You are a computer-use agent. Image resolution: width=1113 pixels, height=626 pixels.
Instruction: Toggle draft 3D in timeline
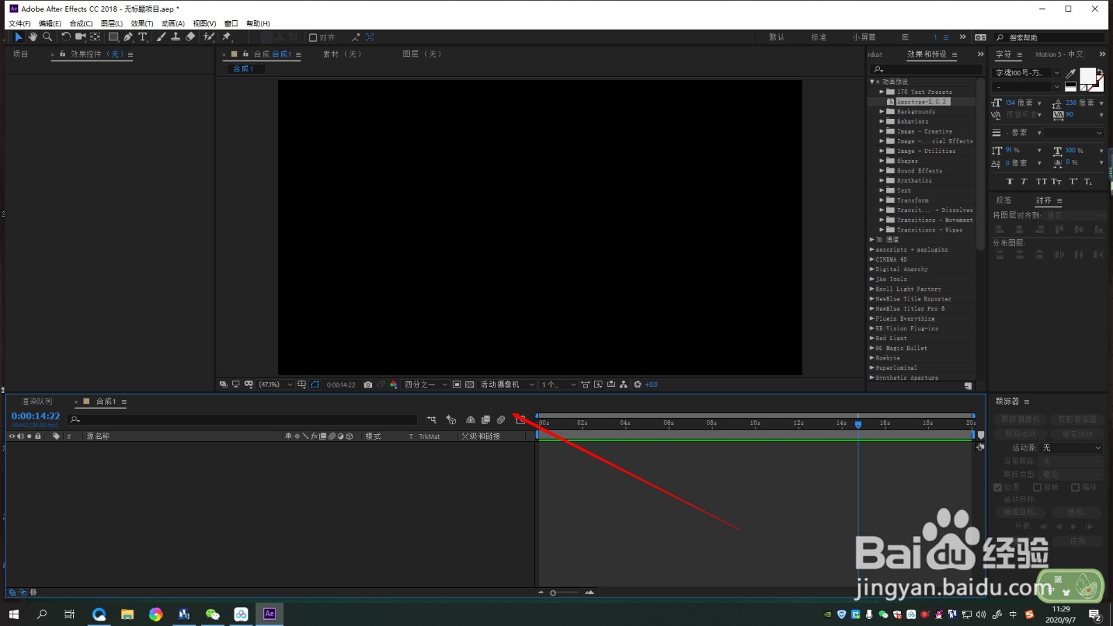point(451,419)
